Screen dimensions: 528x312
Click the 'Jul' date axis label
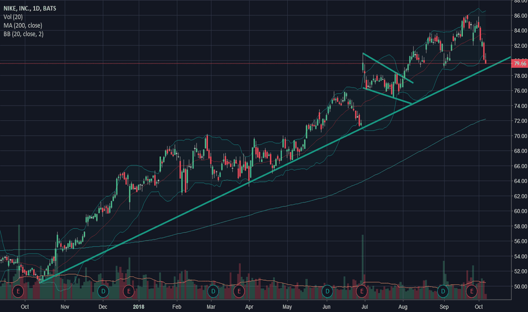[x=364, y=306]
